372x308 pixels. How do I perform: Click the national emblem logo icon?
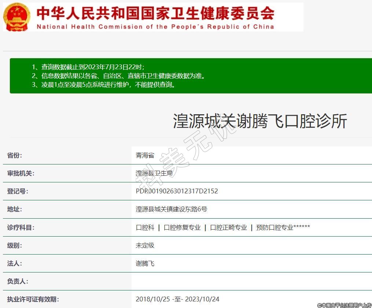[17, 17]
